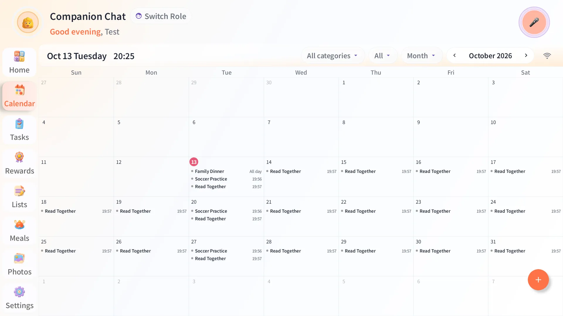Go to previous month arrow
This screenshot has height=316, width=563.
pos(455,55)
